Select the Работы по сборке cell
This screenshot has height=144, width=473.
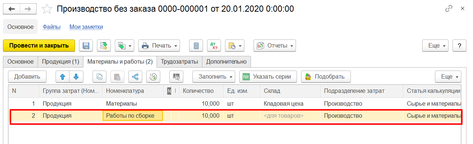[x=133, y=116]
